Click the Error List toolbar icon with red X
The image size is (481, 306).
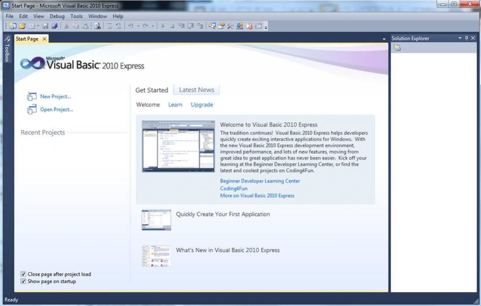[249, 26]
